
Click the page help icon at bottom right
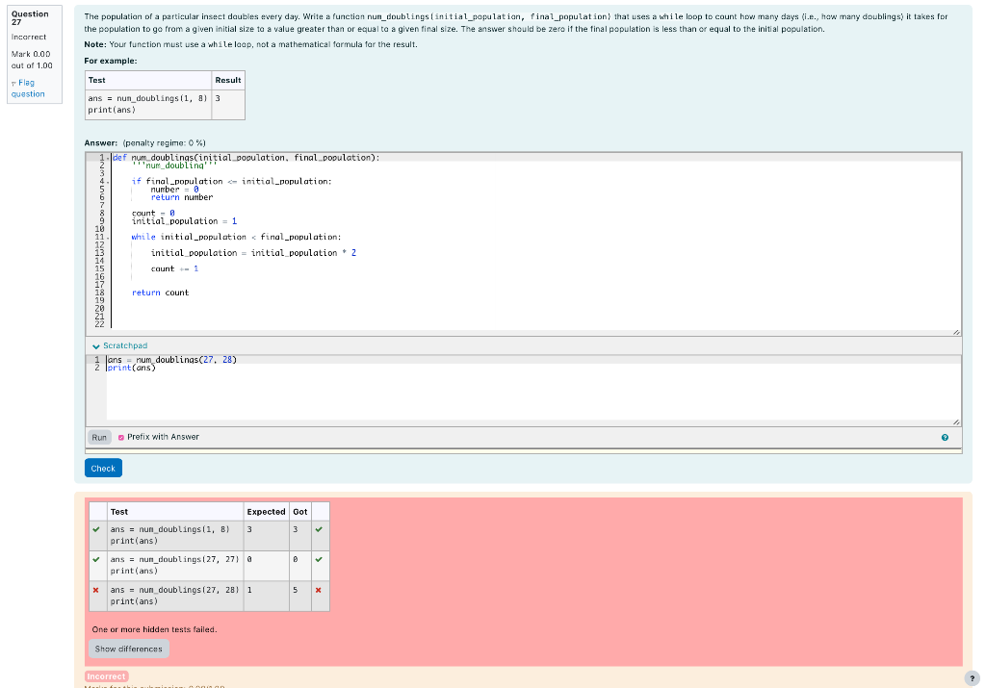click(x=972, y=677)
